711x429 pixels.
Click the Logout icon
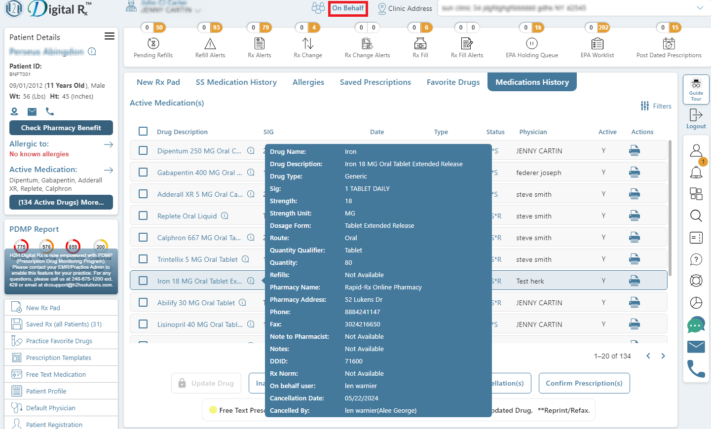[x=696, y=115]
